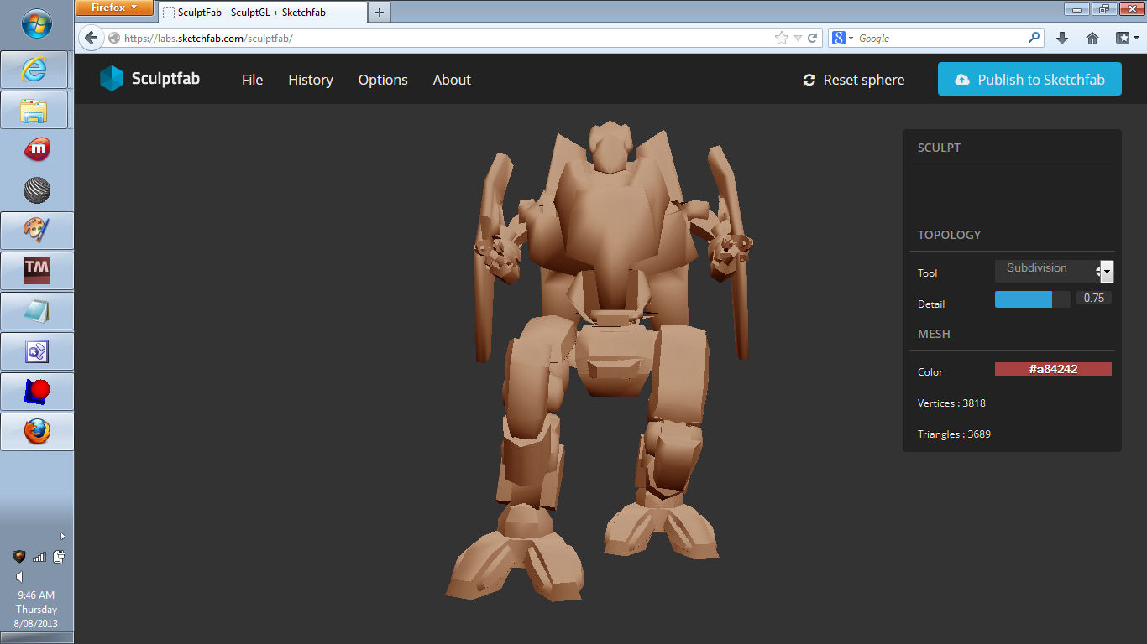Click the Sculptfab cube logo
Screen dimensions: 1147x644
point(111,79)
